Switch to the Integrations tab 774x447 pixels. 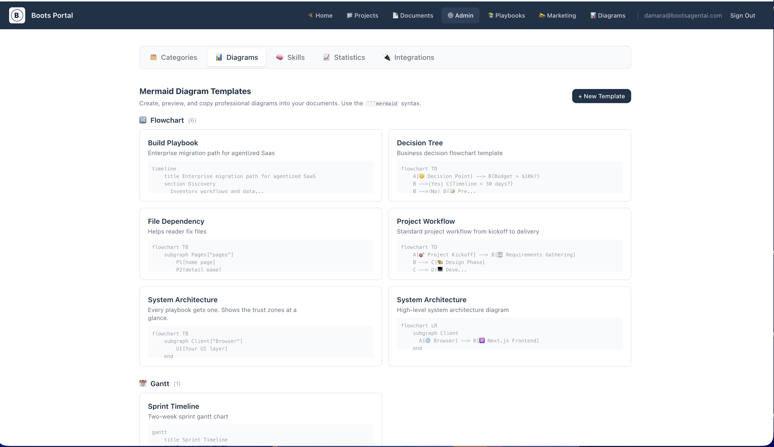click(409, 57)
